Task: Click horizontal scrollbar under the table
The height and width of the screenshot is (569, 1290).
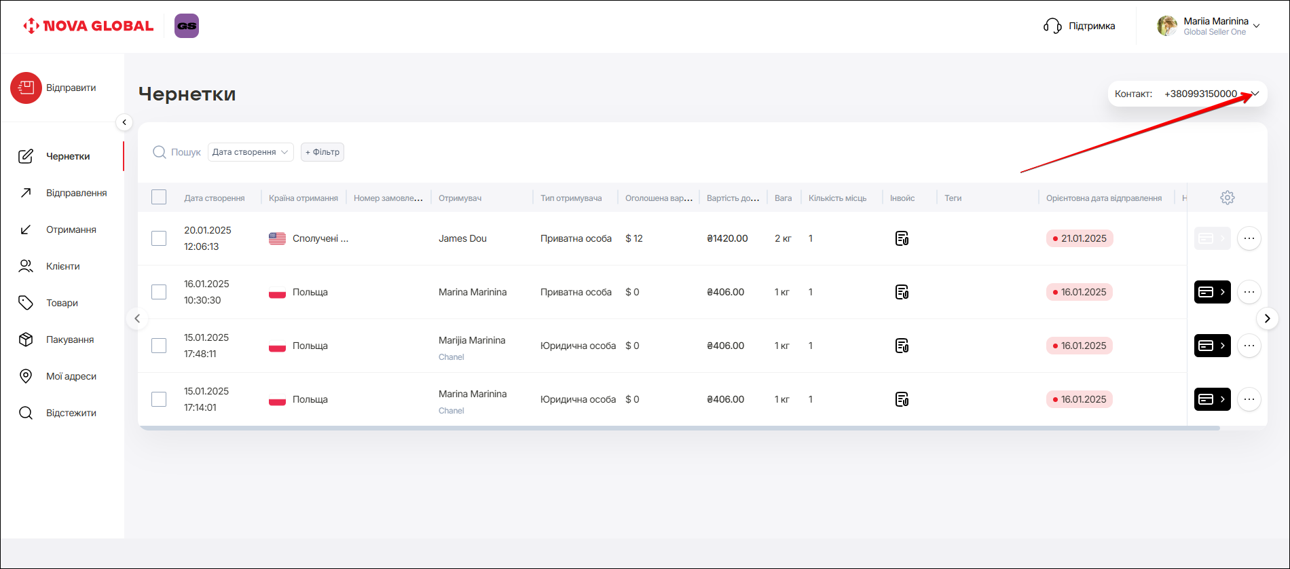Action: pyautogui.click(x=679, y=428)
